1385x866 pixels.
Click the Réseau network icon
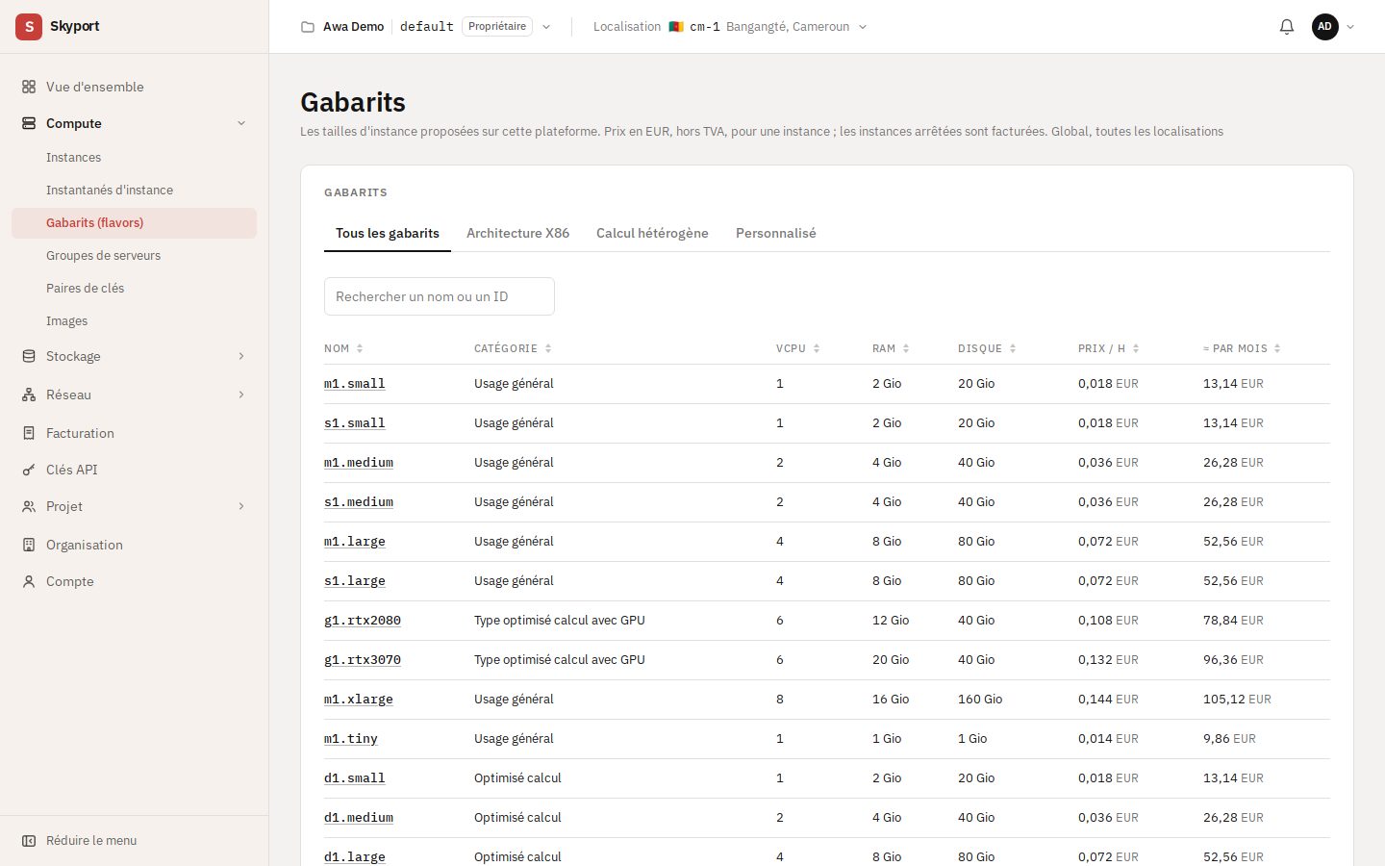coord(29,395)
